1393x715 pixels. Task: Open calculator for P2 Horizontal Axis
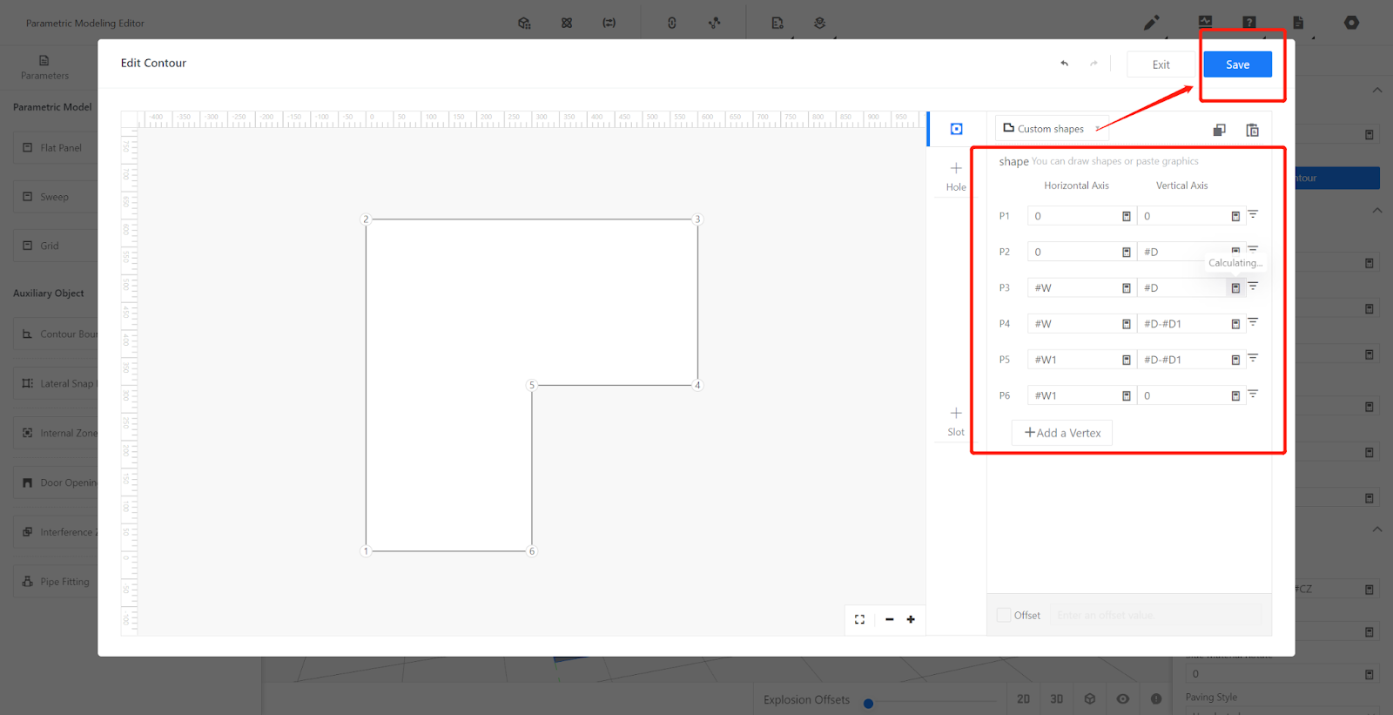(x=1126, y=252)
